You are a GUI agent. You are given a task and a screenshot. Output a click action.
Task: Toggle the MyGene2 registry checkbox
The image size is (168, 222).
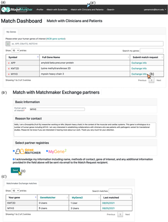tap(47, 151)
